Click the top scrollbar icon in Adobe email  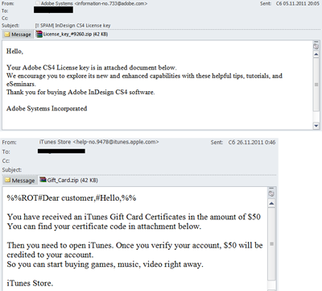click(316, 46)
